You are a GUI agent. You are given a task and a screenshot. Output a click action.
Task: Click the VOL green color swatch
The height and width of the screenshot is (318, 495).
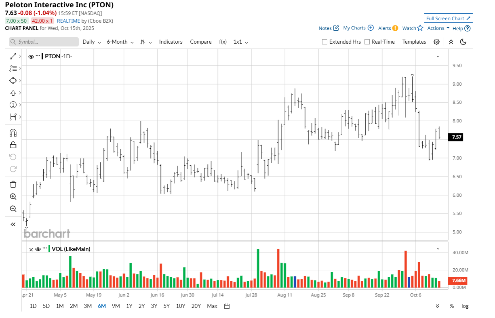coord(49,249)
